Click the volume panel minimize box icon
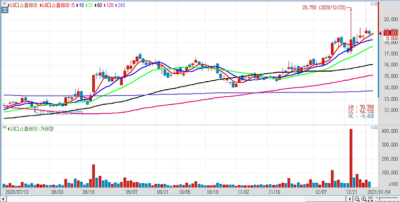Screen dimensions: 400x202 tap(372, 127)
